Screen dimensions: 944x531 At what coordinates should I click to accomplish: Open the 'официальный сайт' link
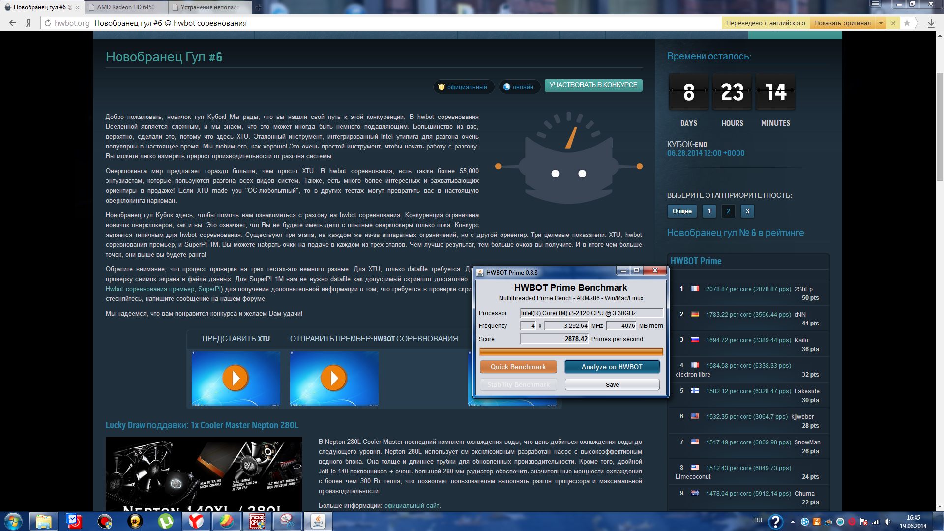(412, 506)
